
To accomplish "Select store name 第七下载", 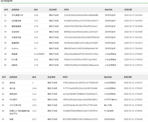I will point(108,105).
